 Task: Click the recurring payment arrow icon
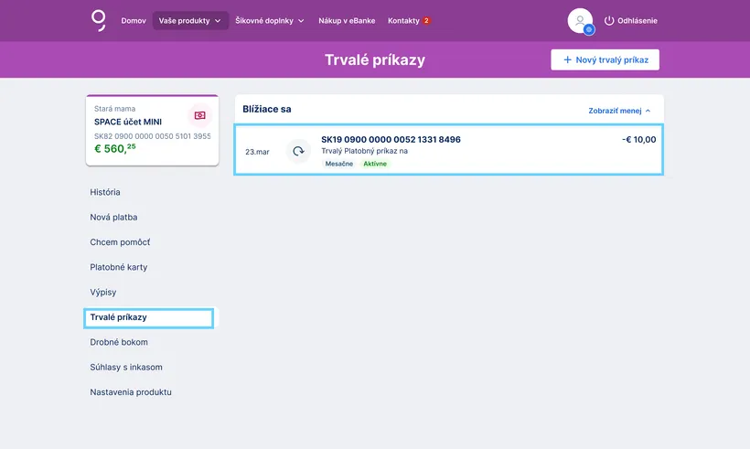(x=298, y=151)
